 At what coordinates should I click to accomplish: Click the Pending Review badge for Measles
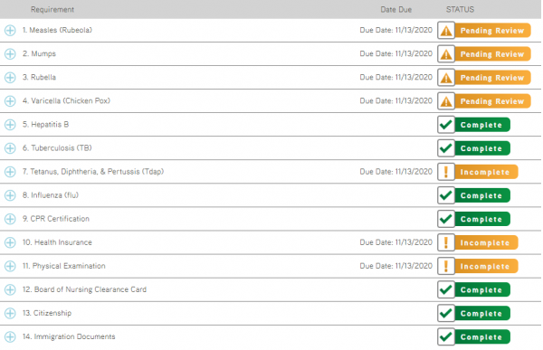[492, 31]
